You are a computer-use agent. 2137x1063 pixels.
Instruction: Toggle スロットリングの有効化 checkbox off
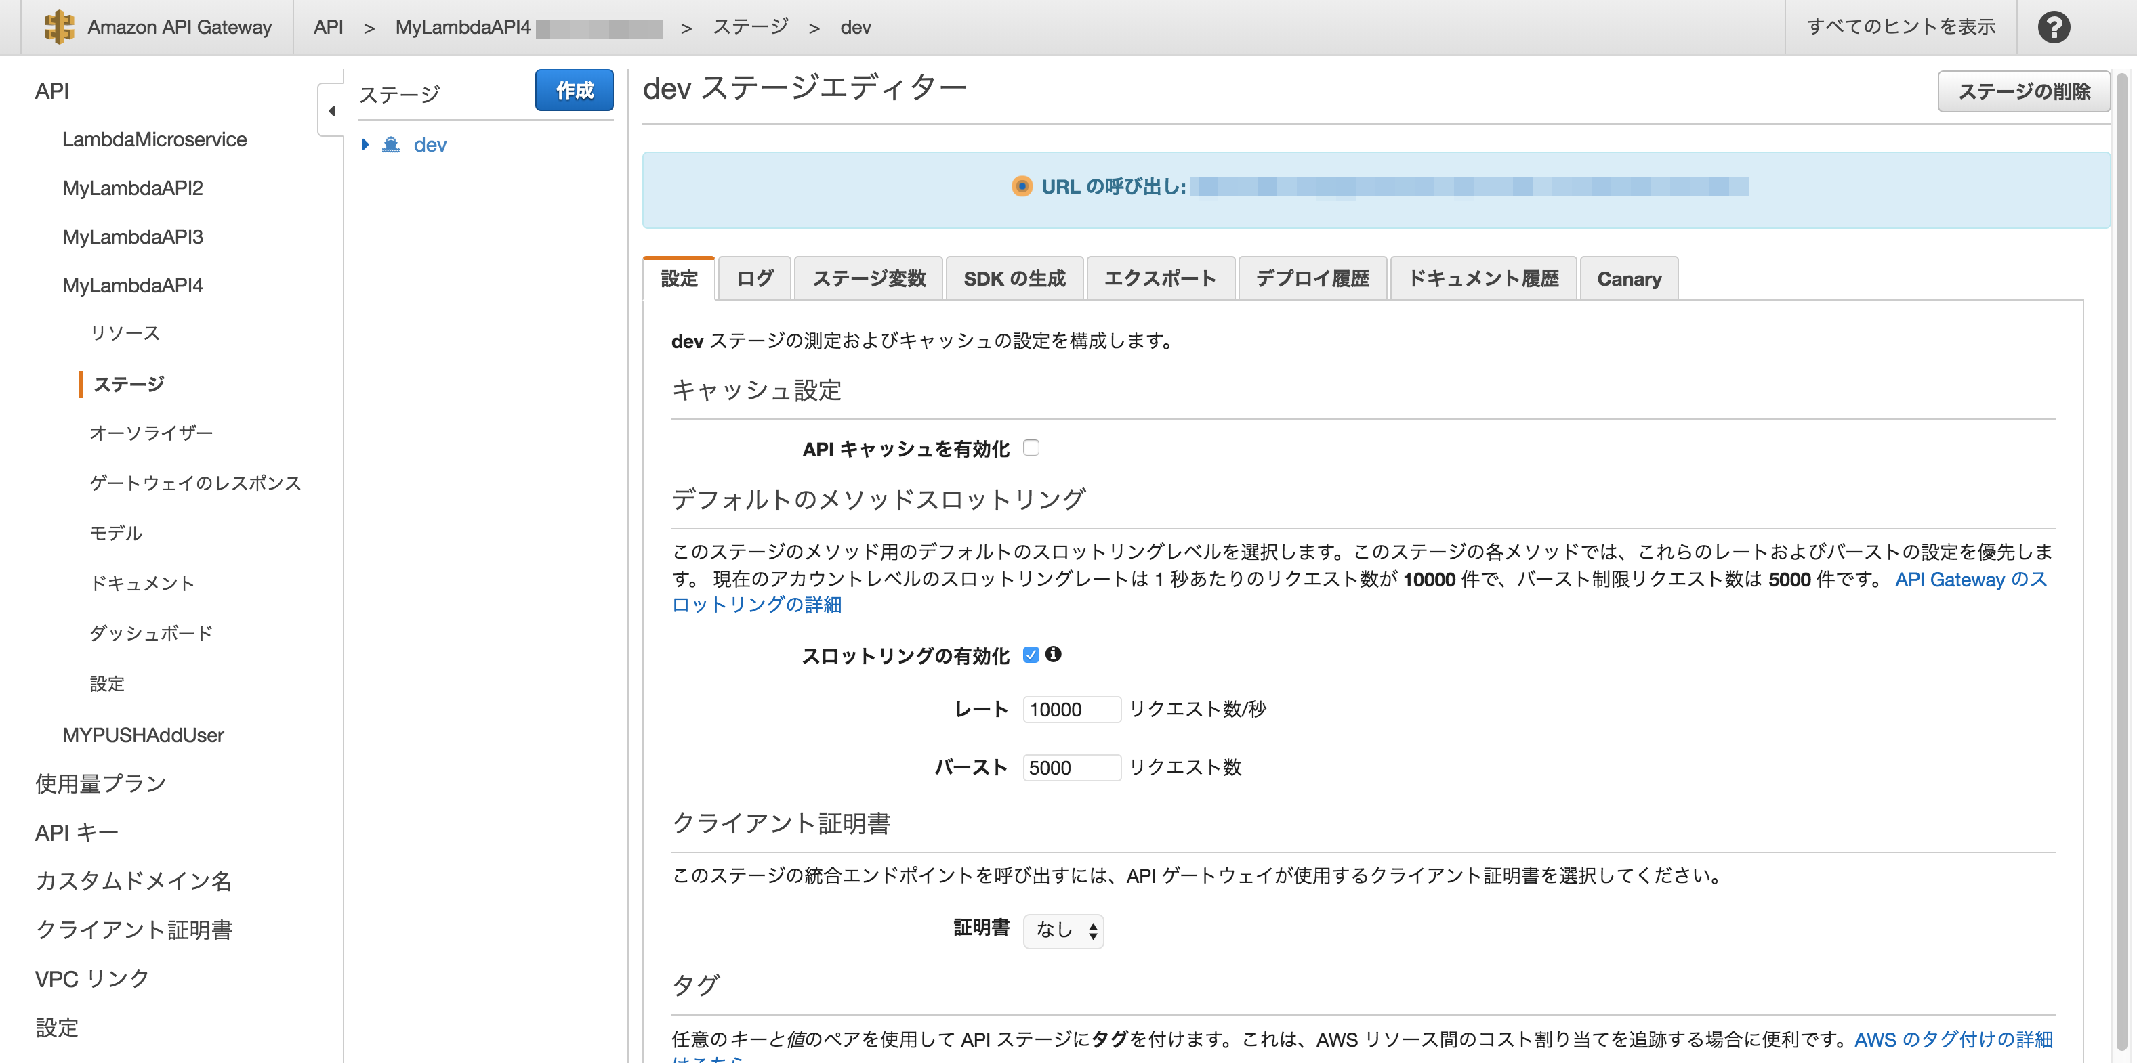pyautogui.click(x=1031, y=655)
